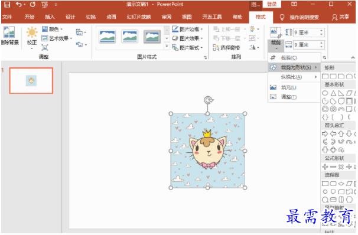Screen dimensions: 358x235
Task: Apply the second picture style thumbnail
Action: coord(130,37)
